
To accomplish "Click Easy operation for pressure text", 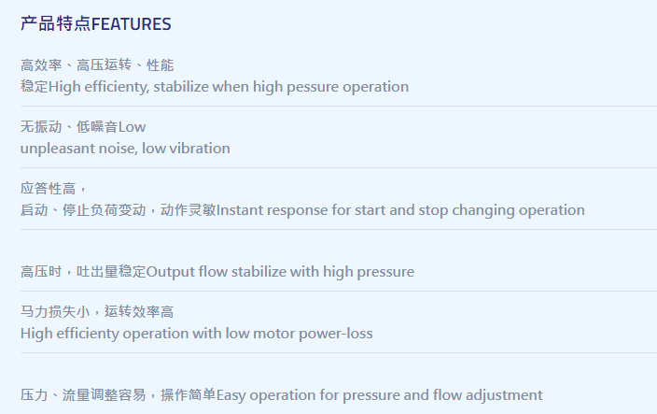I will (x=308, y=395).
